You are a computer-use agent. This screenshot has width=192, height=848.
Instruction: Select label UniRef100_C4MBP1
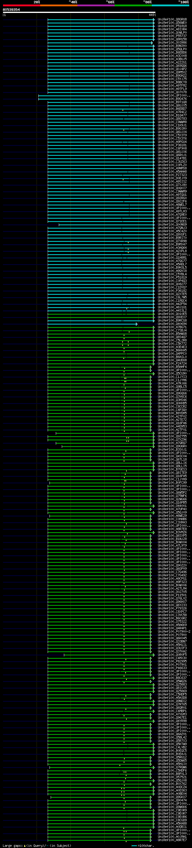click(172, 711)
